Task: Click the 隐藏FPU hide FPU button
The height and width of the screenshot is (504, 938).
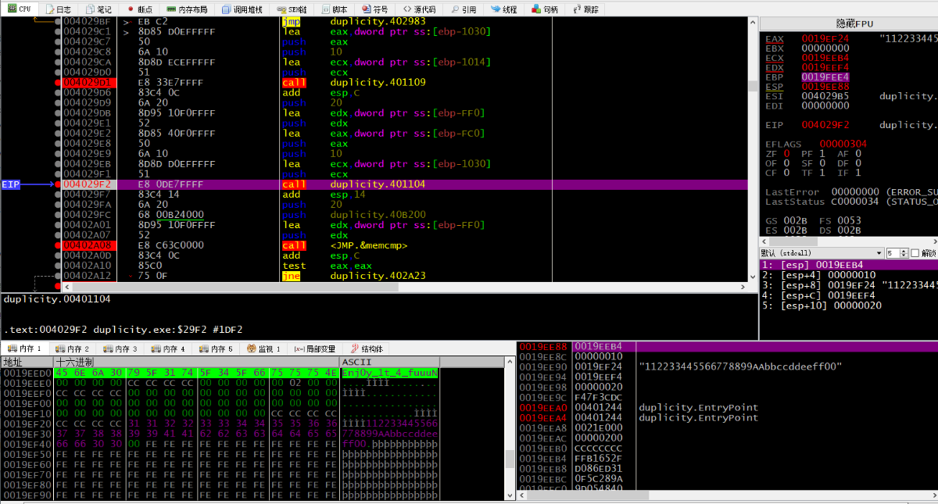Action: tap(849, 24)
